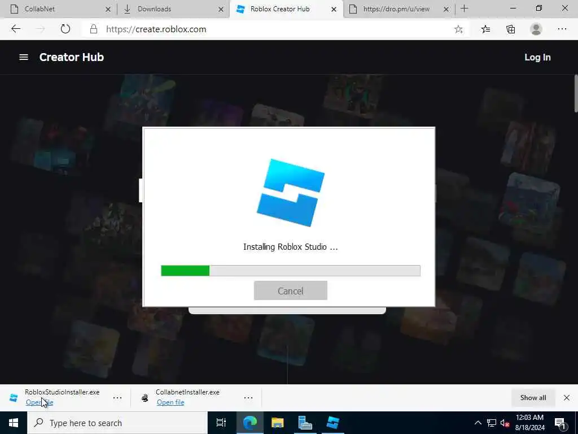Show hidden system tray icons
578x434 pixels.
pos(478,423)
